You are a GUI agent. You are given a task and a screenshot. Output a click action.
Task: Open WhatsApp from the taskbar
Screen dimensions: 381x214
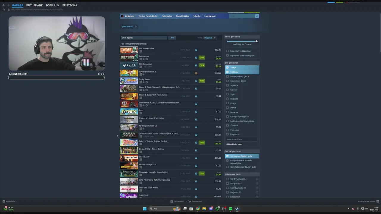(x=218, y=209)
